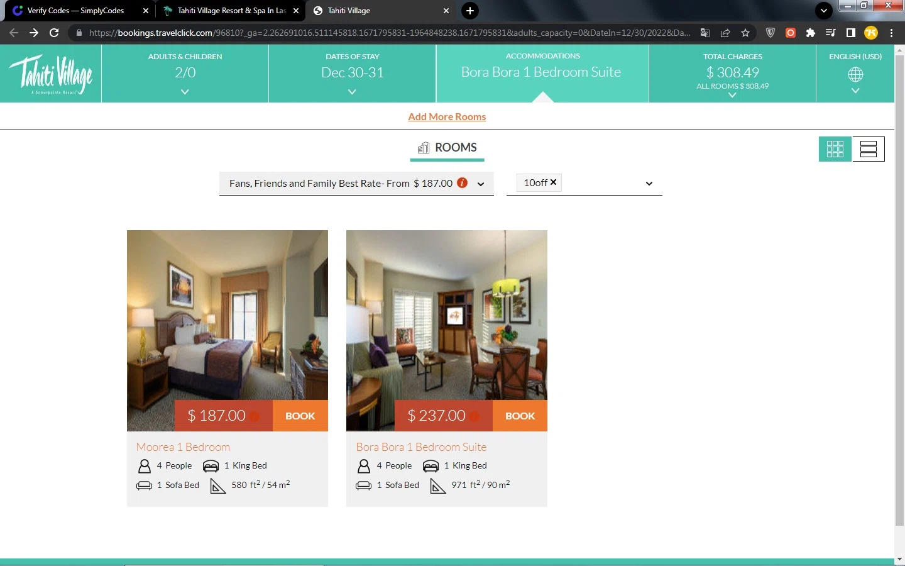Image resolution: width=905 pixels, height=566 pixels.
Task: Switch to list view of rooms
Action: tap(869, 149)
